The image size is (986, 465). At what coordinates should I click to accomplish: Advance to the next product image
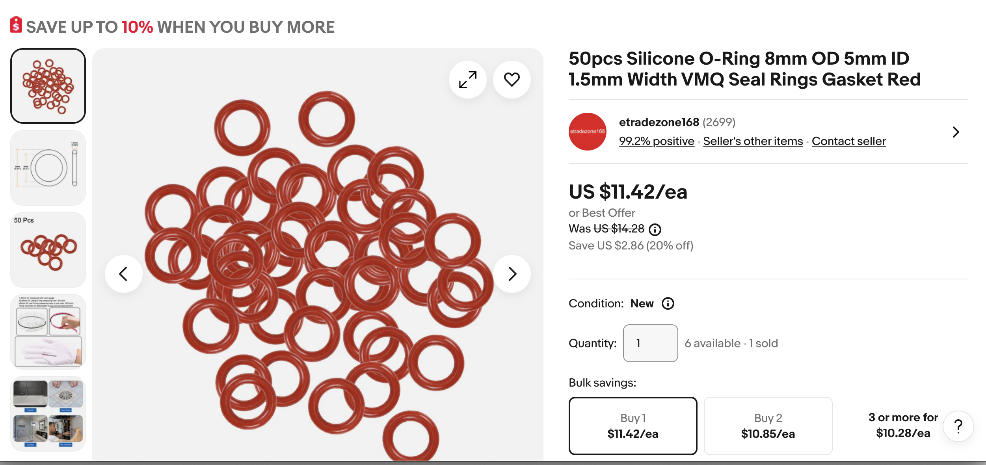pyautogui.click(x=512, y=274)
